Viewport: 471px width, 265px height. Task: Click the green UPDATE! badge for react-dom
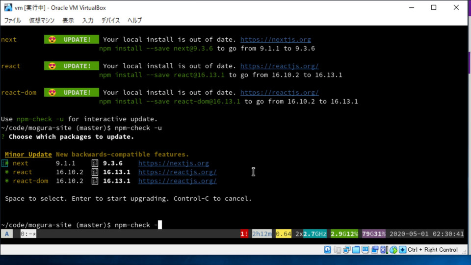72,92
